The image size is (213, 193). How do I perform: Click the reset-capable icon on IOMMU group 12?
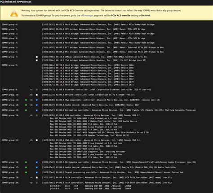(31, 105)
